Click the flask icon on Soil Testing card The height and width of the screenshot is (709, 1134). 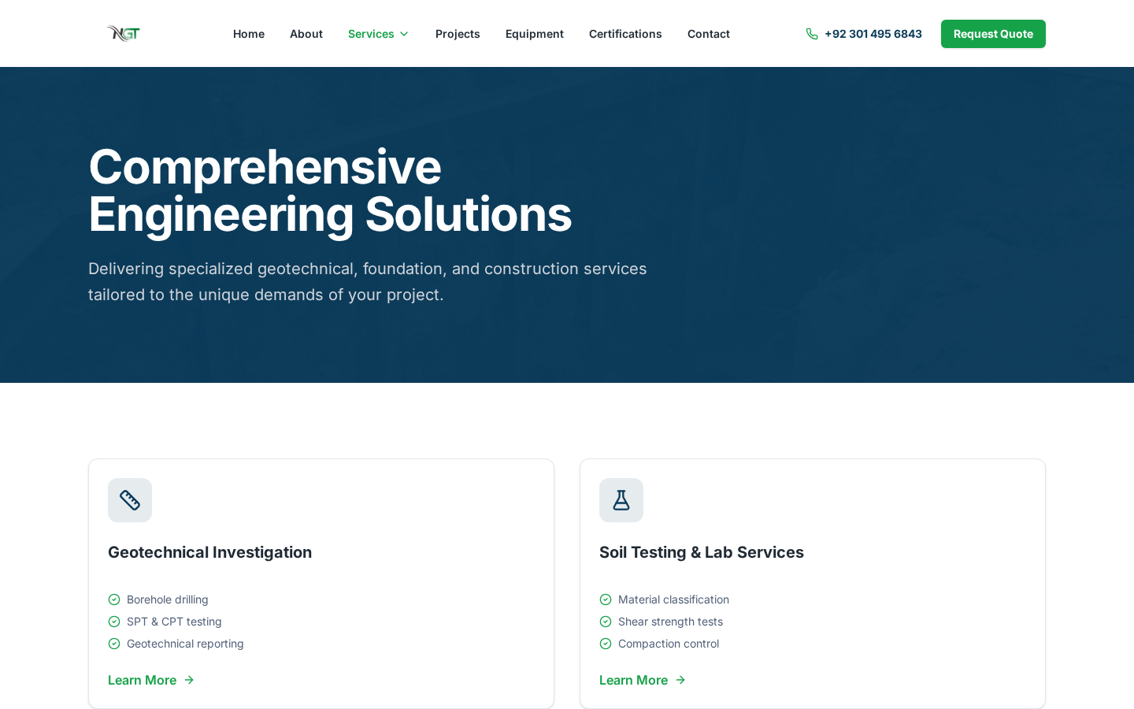[x=621, y=500]
